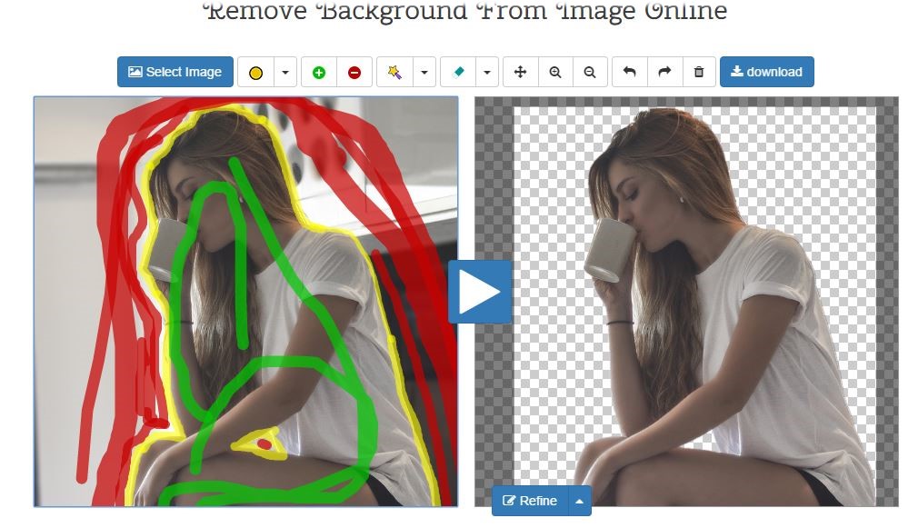Viewport: 918px width, 528px height.
Task: Expand the Refine options arrow
Action: pos(580,501)
